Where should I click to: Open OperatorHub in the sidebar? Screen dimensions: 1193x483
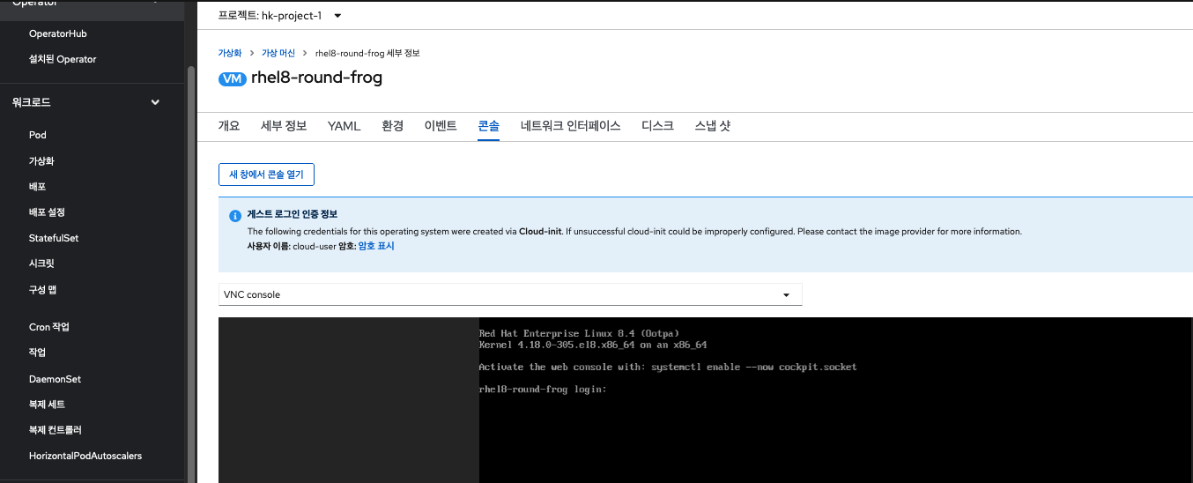pos(58,33)
